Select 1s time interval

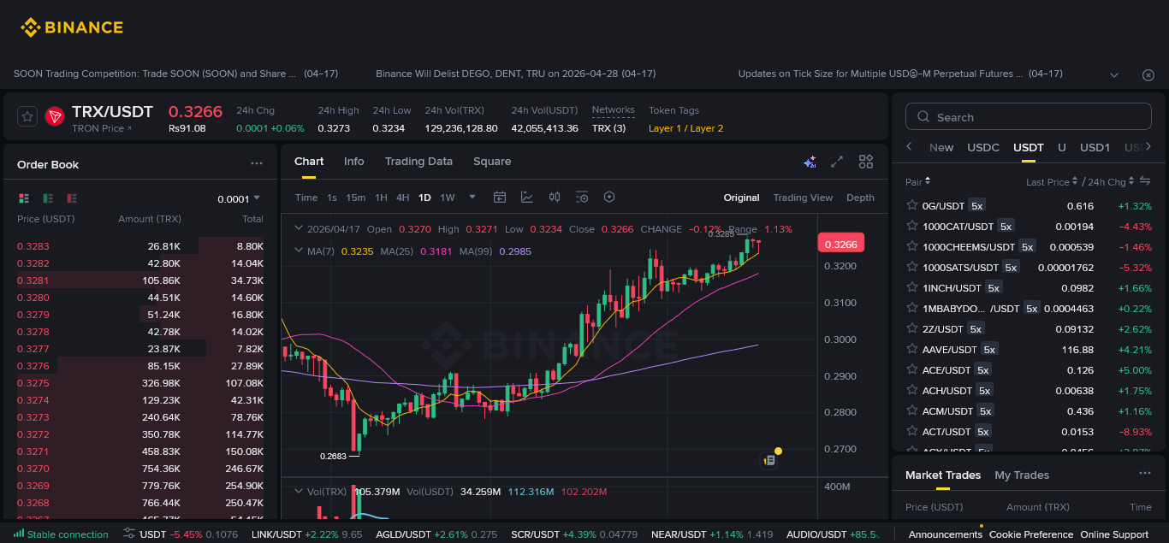pyautogui.click(x=332, y=198)
